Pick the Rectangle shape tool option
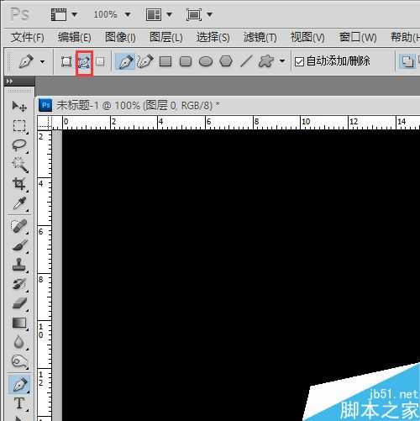 165,61
